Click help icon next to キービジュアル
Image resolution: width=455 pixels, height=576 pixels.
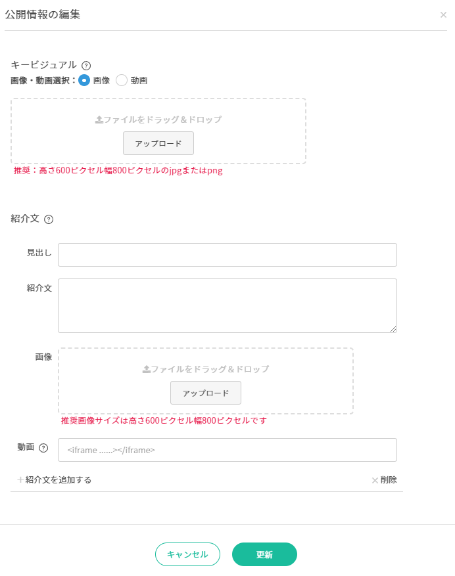(86, 66)
